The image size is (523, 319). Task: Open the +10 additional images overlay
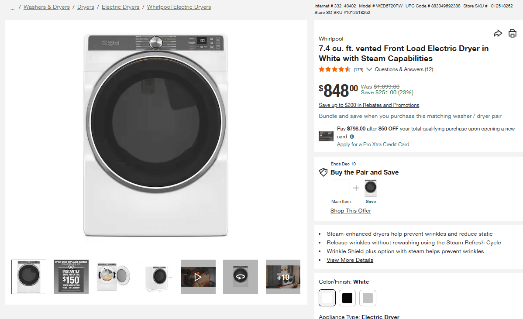283,277
